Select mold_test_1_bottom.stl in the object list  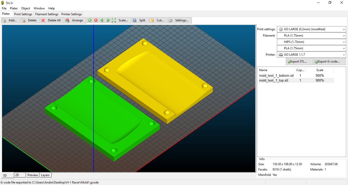(x=276, y=75)
